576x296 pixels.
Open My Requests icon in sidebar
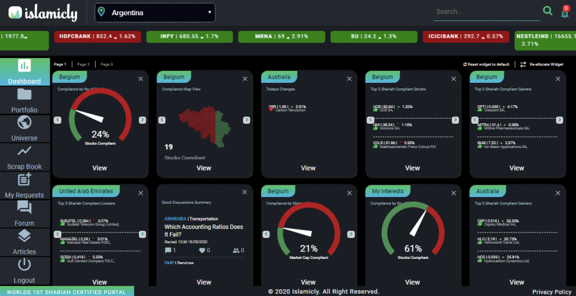tap(24, 180)
